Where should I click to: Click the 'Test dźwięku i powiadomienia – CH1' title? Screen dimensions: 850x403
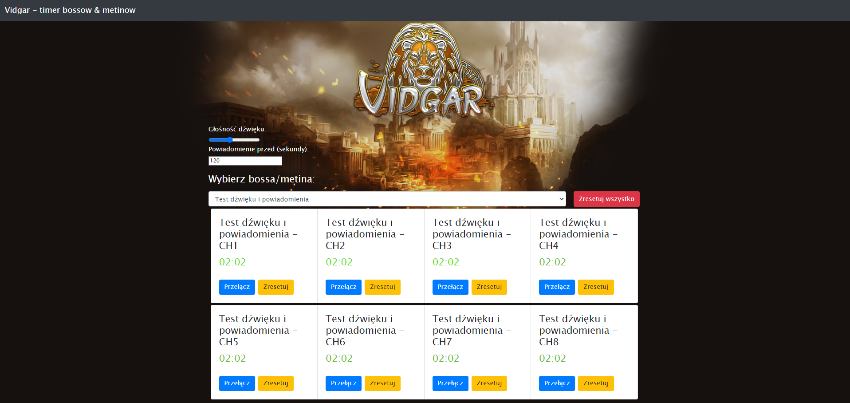pos(258,234)
